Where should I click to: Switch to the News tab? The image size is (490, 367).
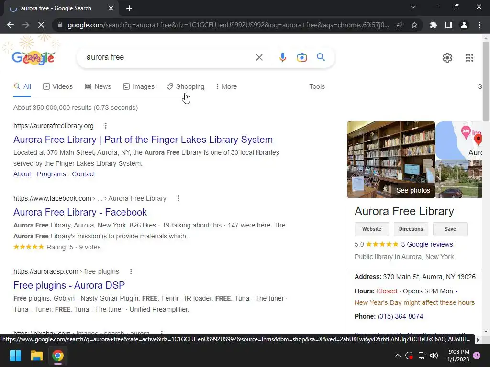[98, 86]
